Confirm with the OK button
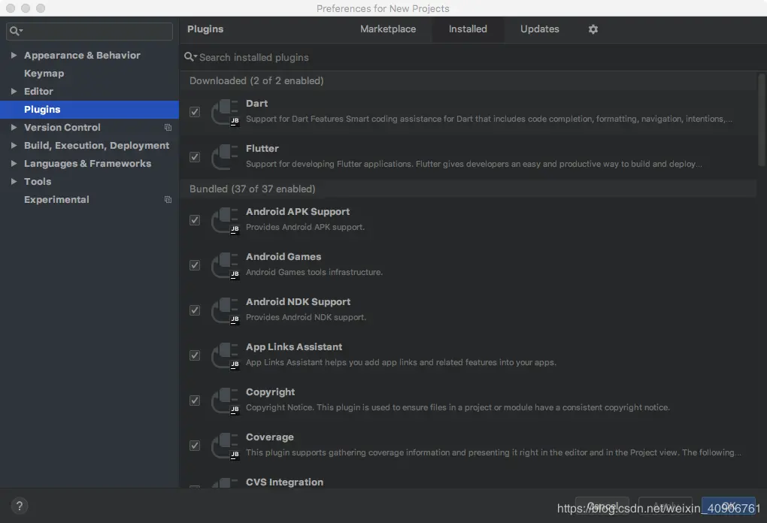Image resolution: width=767 pixels, height=523 pixels. (x=729, y=506)
